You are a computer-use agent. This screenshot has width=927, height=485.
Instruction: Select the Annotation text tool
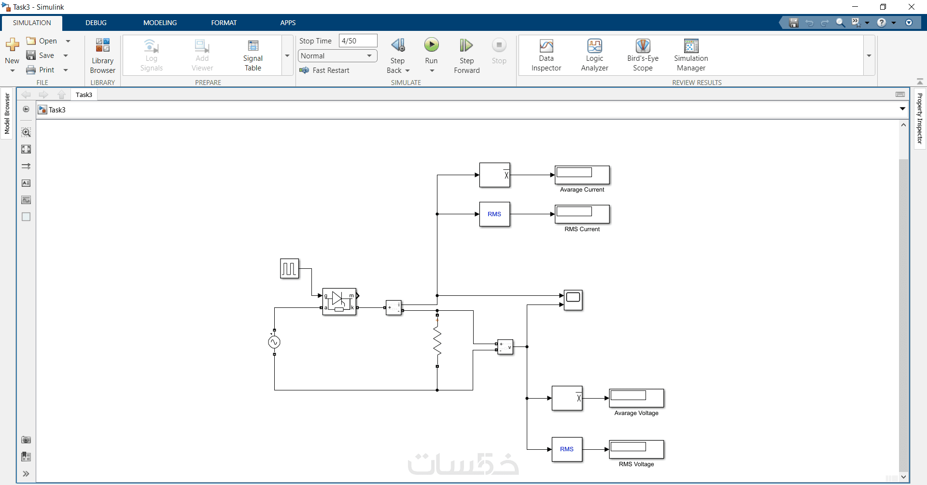pos(26,183)
